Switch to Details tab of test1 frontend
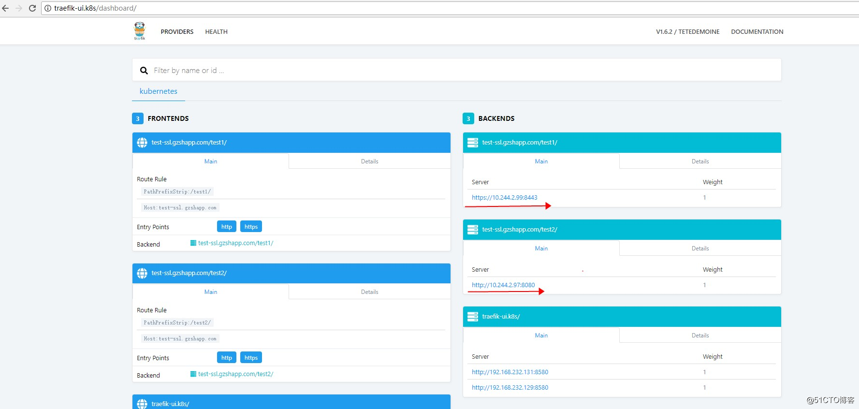The image size is (859, 409). click(x=370, y=161)
